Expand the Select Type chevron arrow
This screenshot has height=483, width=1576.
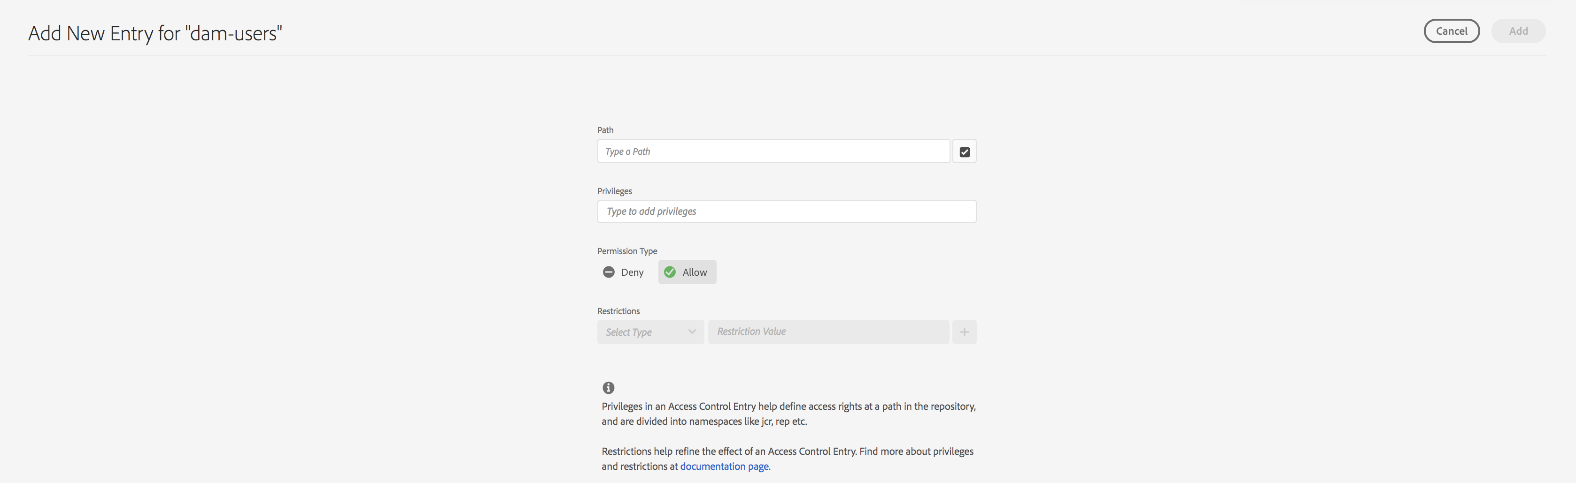pyautogui.click(x=692, y=332)
